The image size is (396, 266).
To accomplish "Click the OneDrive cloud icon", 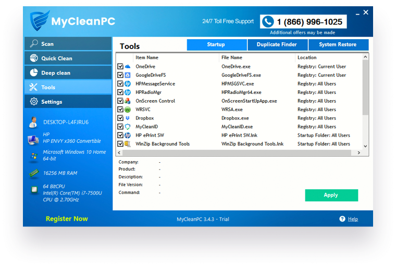I will point(128,67).
